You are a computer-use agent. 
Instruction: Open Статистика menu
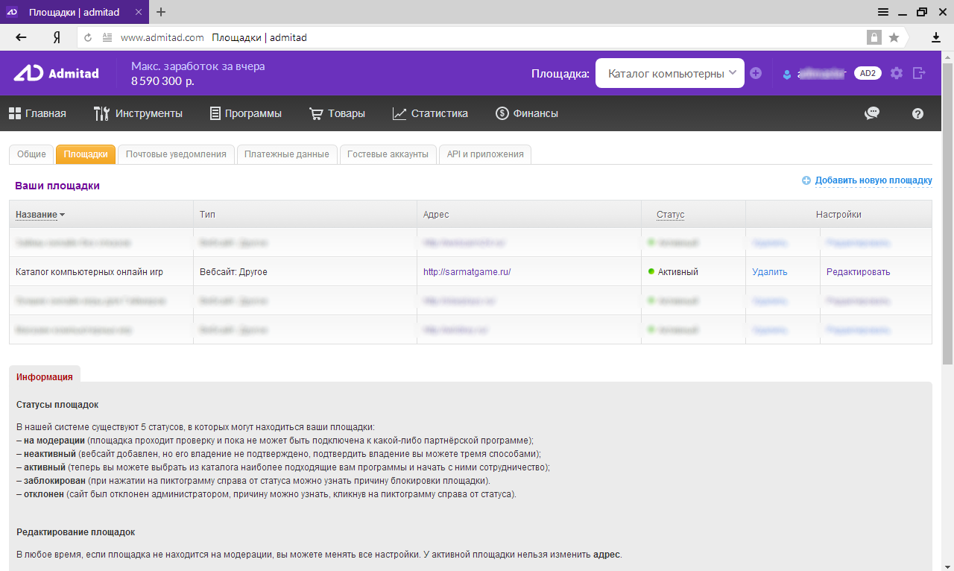click(431, 113)
